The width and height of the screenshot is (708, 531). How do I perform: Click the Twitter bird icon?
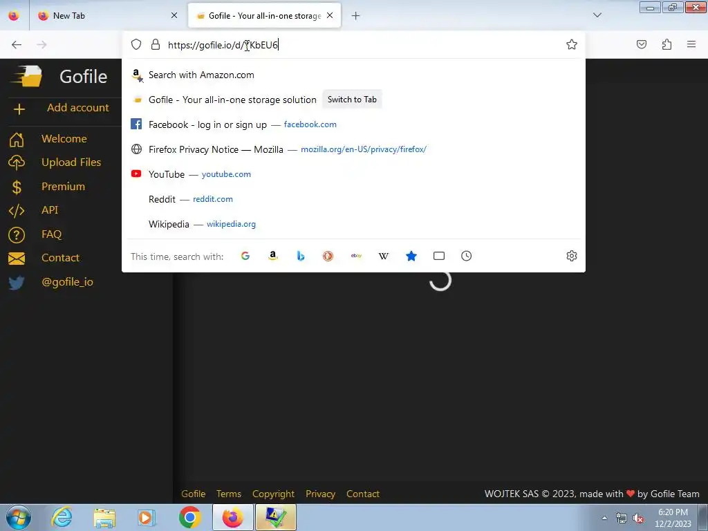(17, 283)
